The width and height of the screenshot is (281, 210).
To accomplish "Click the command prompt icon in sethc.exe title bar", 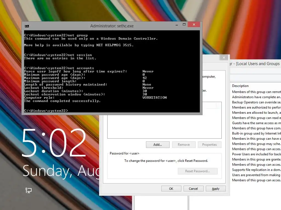I will point(27,26).
